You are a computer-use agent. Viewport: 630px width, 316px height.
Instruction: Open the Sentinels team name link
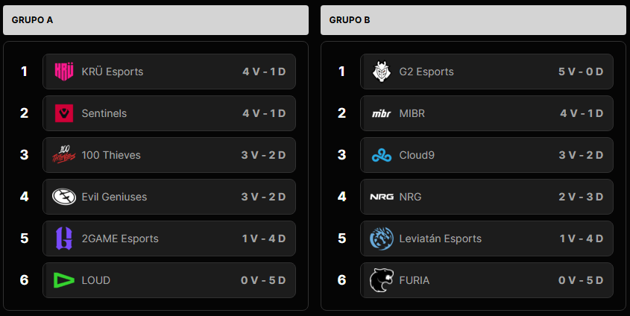(104, 113)
